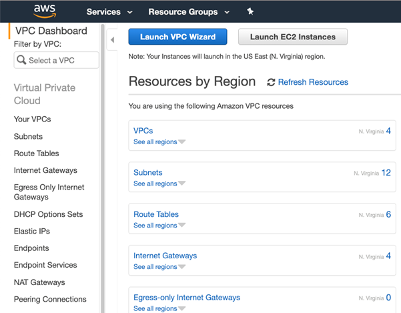Open Subnets in the left sidebar

[x=28, y=137]
